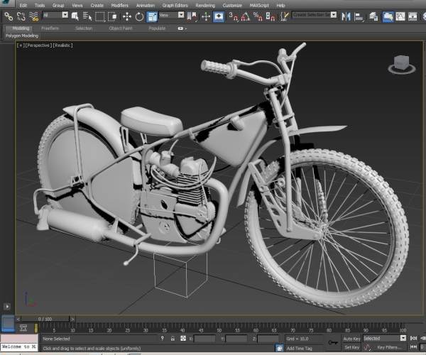Open the Rendering menu
Viewport: 426px width, 355px height.
[x=205, y=5]
